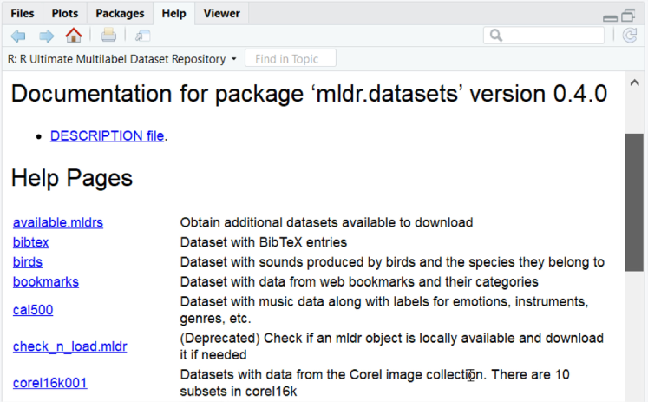Image resolution: width=648 pixels, height=402 pixels.
Task: Refresh the help topic
Action: 630,36
